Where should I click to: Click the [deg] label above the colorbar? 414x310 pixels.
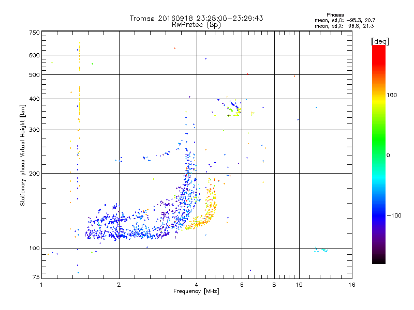(380, 41)
